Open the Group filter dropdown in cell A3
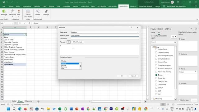The image size is (199, 112). coord(25,35)
